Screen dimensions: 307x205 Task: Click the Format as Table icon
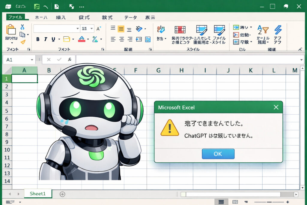pyautogui.click(x=202, y=30)
